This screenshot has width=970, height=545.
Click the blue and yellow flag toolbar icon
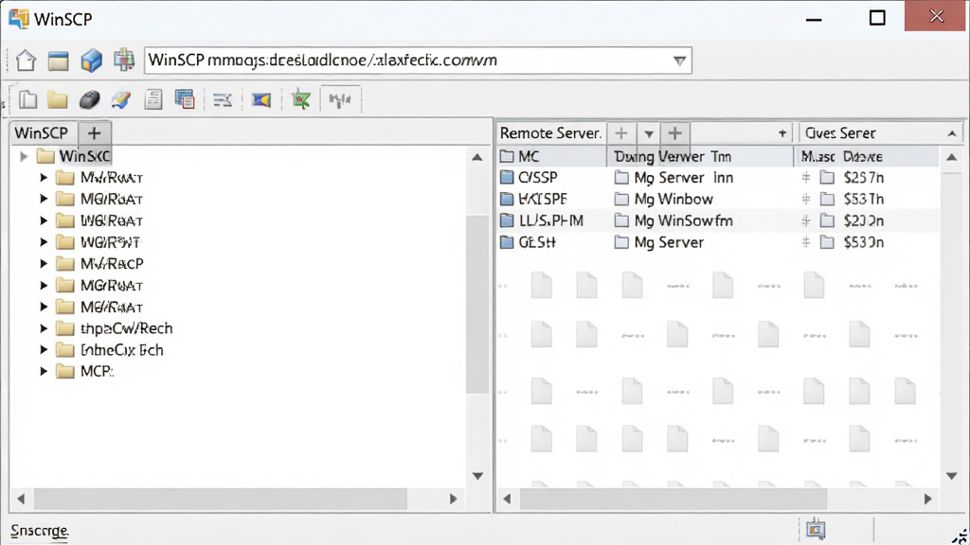[x=261, y=99]
